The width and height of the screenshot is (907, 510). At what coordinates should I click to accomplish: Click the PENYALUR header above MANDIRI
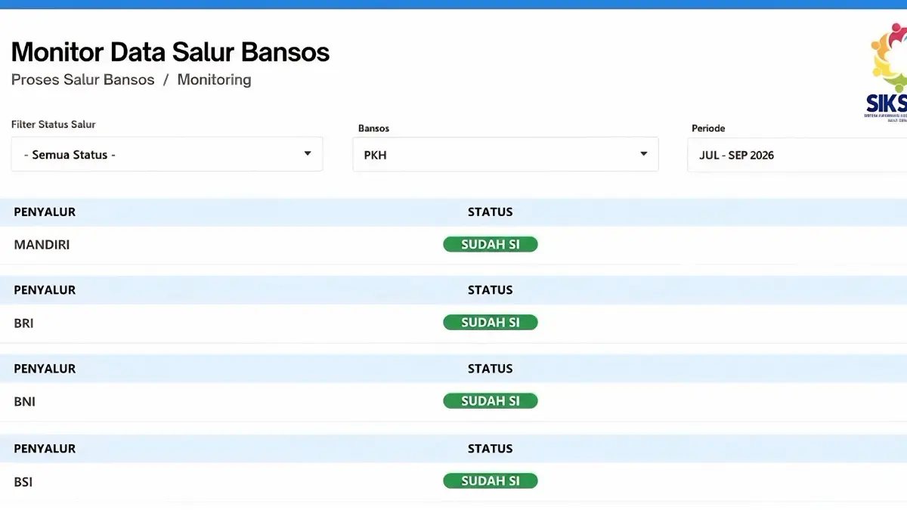click(x=45, y=212)
